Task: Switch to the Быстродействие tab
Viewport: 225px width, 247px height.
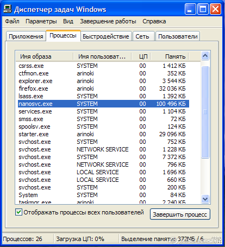Action: (x=106, y=36)
